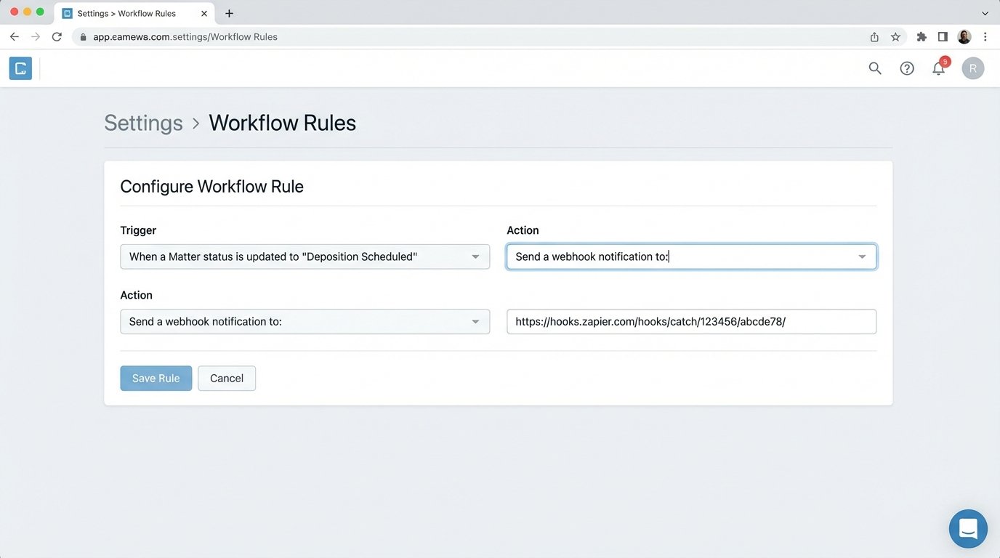Open the help question mark icon
The width and height of the screenshot is (1000, 558).
point(906,68)
